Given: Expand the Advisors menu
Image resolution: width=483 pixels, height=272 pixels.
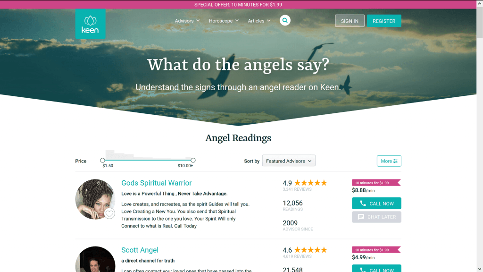Looking at the screenshot, I should click(187, 21).
